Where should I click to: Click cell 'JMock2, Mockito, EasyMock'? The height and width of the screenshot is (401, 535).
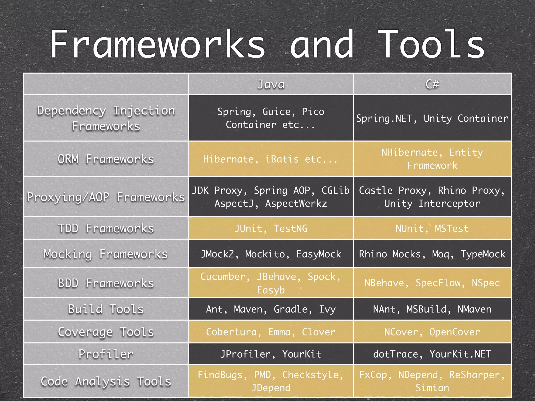[x=271, y=254]
